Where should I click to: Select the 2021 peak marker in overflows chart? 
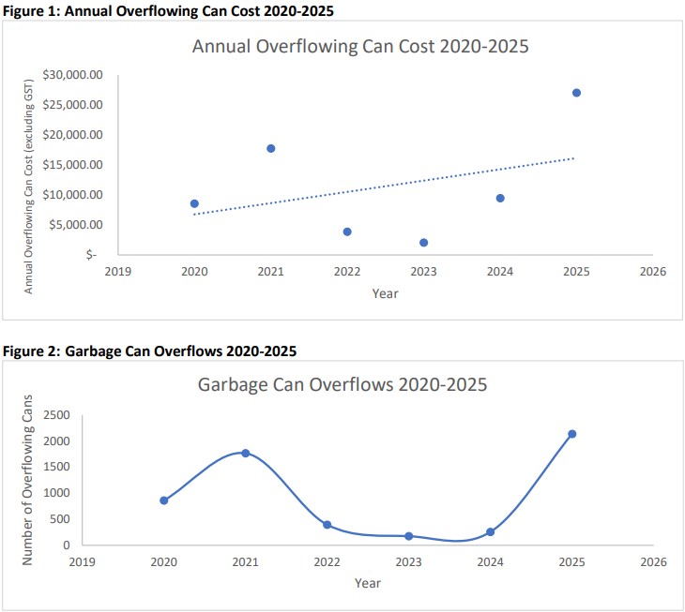coord(246,453)
